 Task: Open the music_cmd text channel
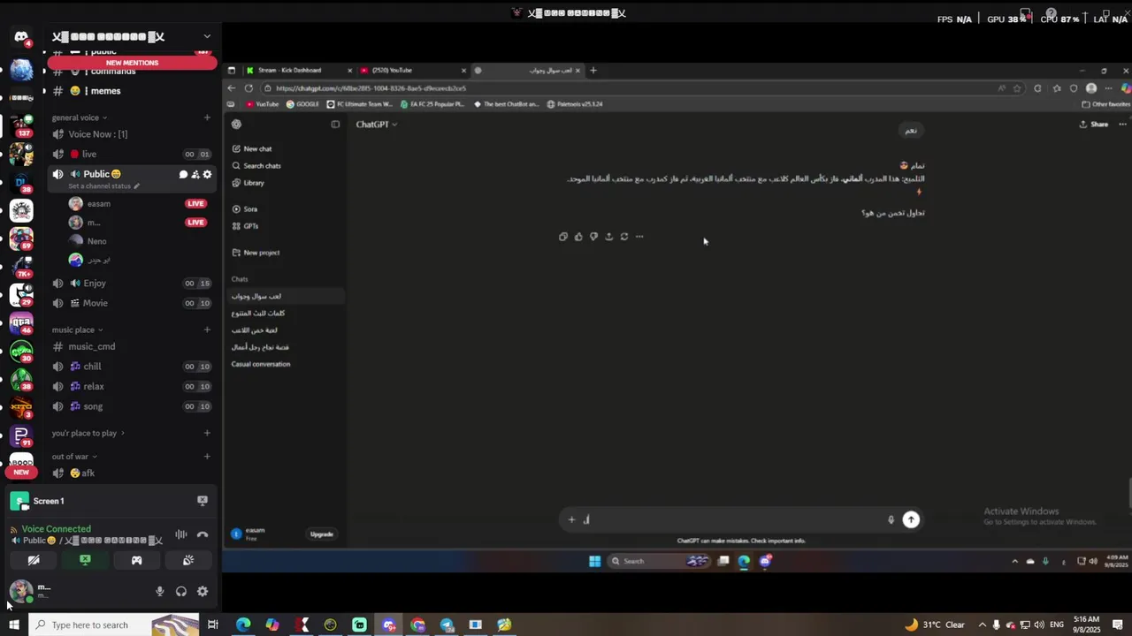click(x=132, y=346)
